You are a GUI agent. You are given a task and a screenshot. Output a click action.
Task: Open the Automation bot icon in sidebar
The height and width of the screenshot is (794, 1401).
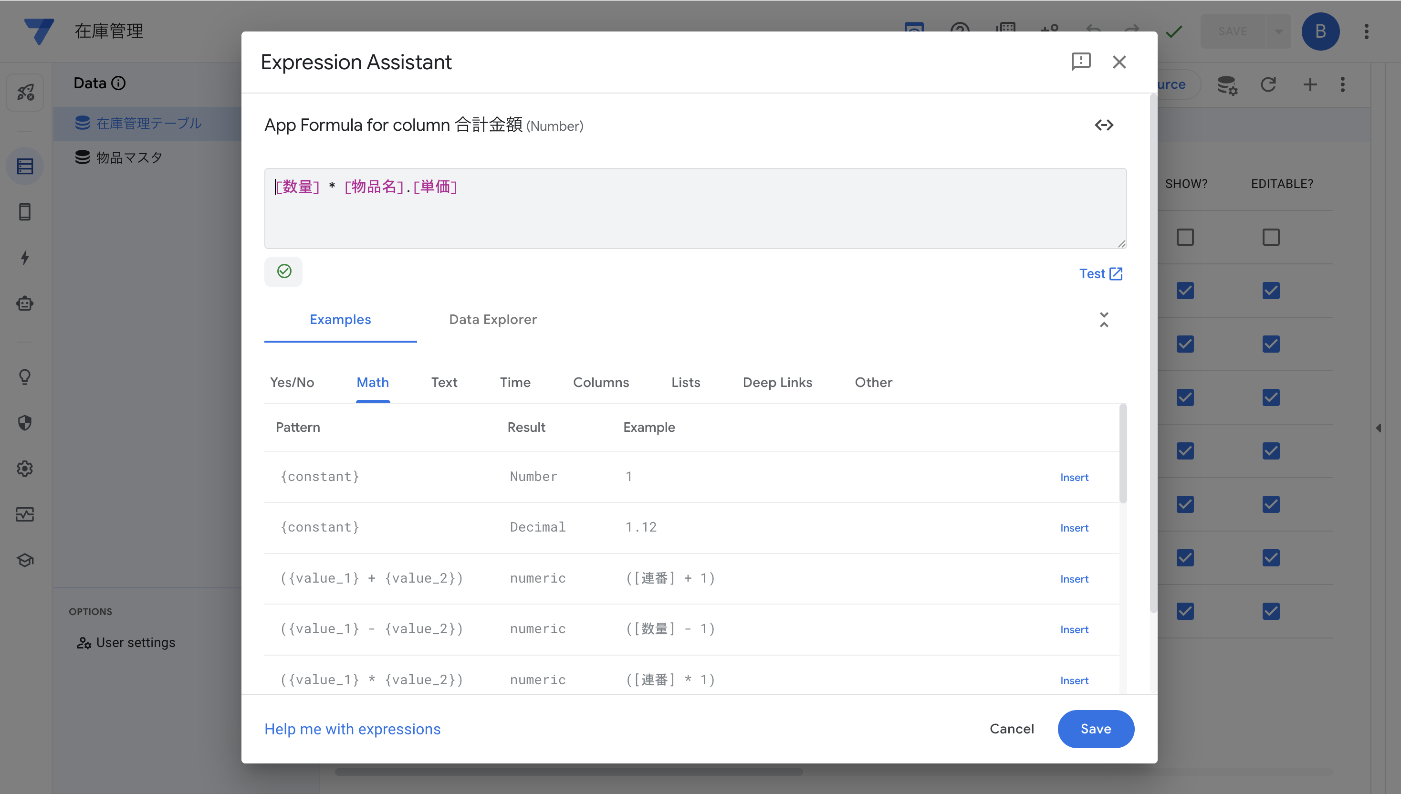click(25, 304)
